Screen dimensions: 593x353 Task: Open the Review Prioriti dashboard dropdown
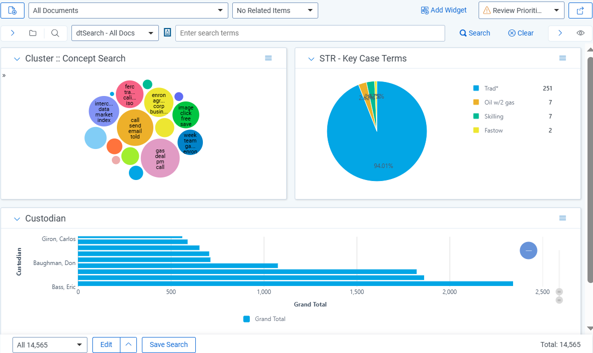(x=521, y=10)
